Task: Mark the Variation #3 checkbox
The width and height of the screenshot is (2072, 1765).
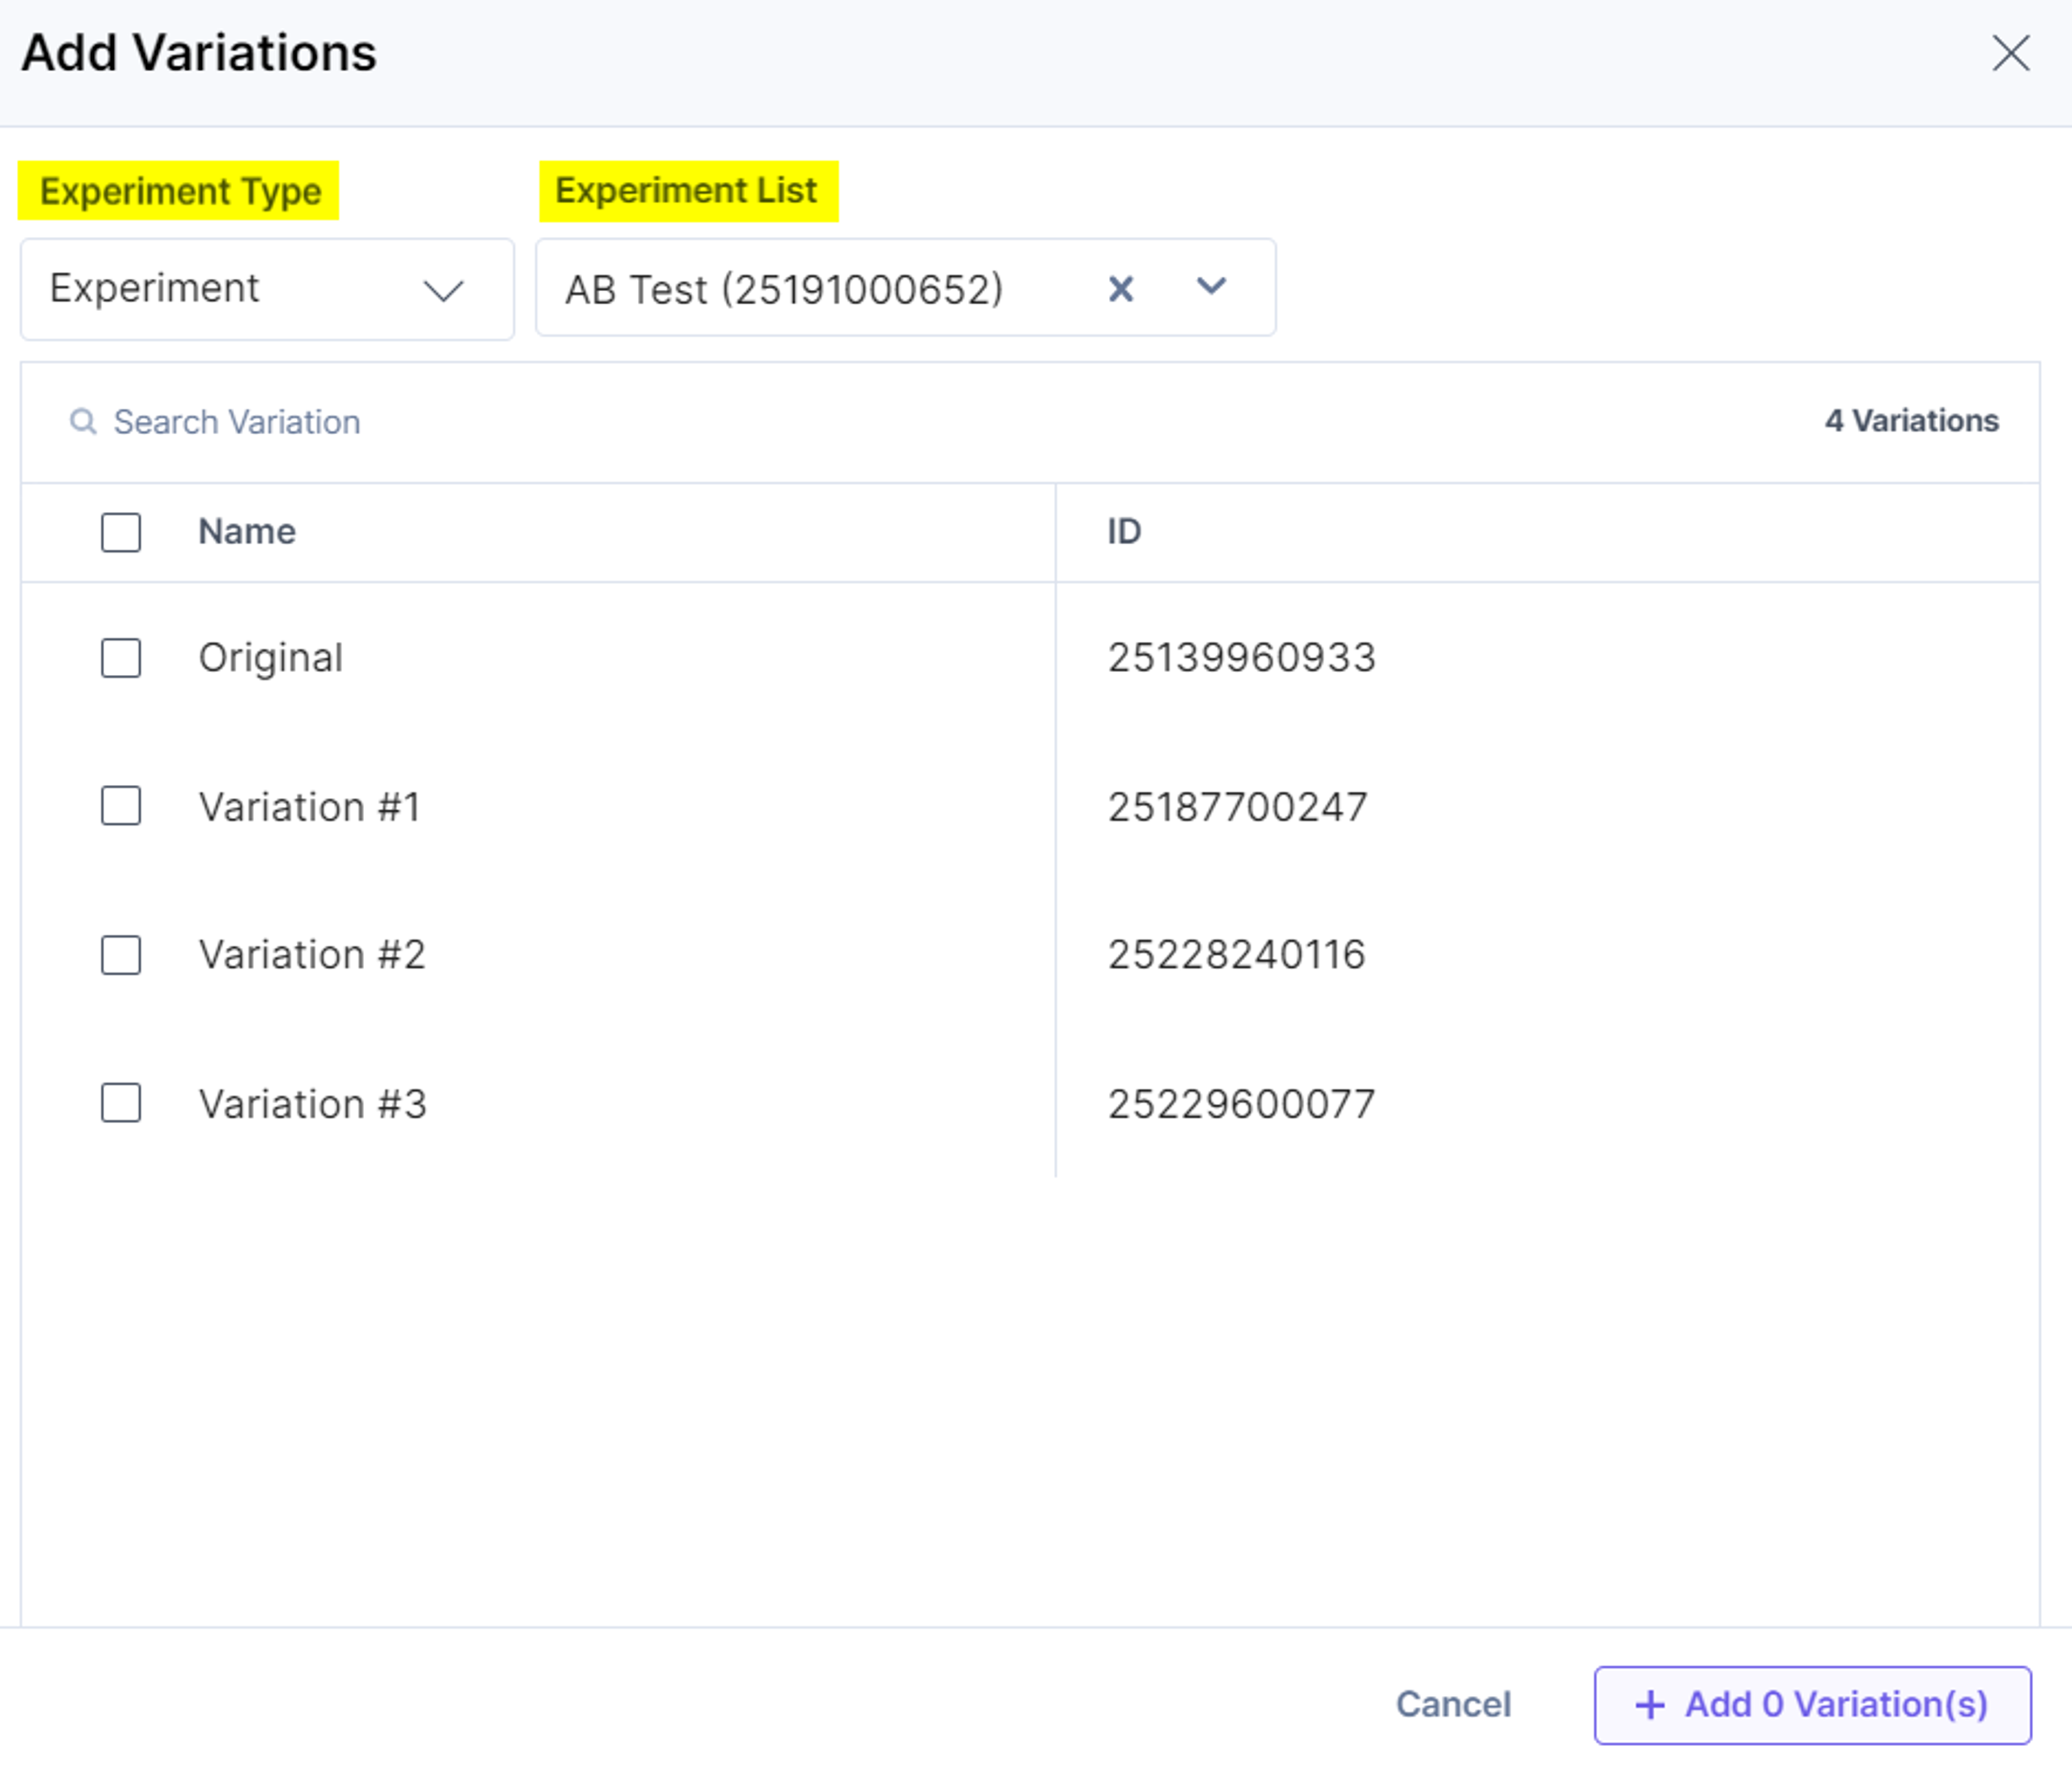Action: [x=121, y=1103]
